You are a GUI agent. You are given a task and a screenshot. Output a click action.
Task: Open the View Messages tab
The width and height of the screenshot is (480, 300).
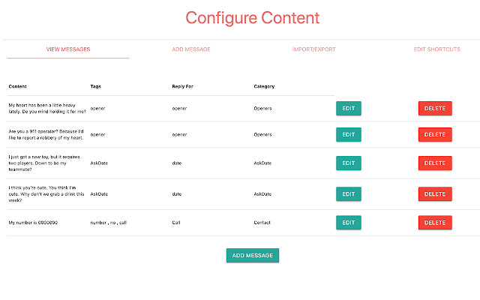[68, 49]
